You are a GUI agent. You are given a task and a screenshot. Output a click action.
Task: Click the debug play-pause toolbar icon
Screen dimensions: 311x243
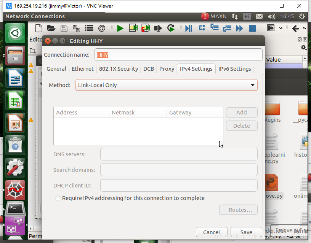click(x=188, y=28)
